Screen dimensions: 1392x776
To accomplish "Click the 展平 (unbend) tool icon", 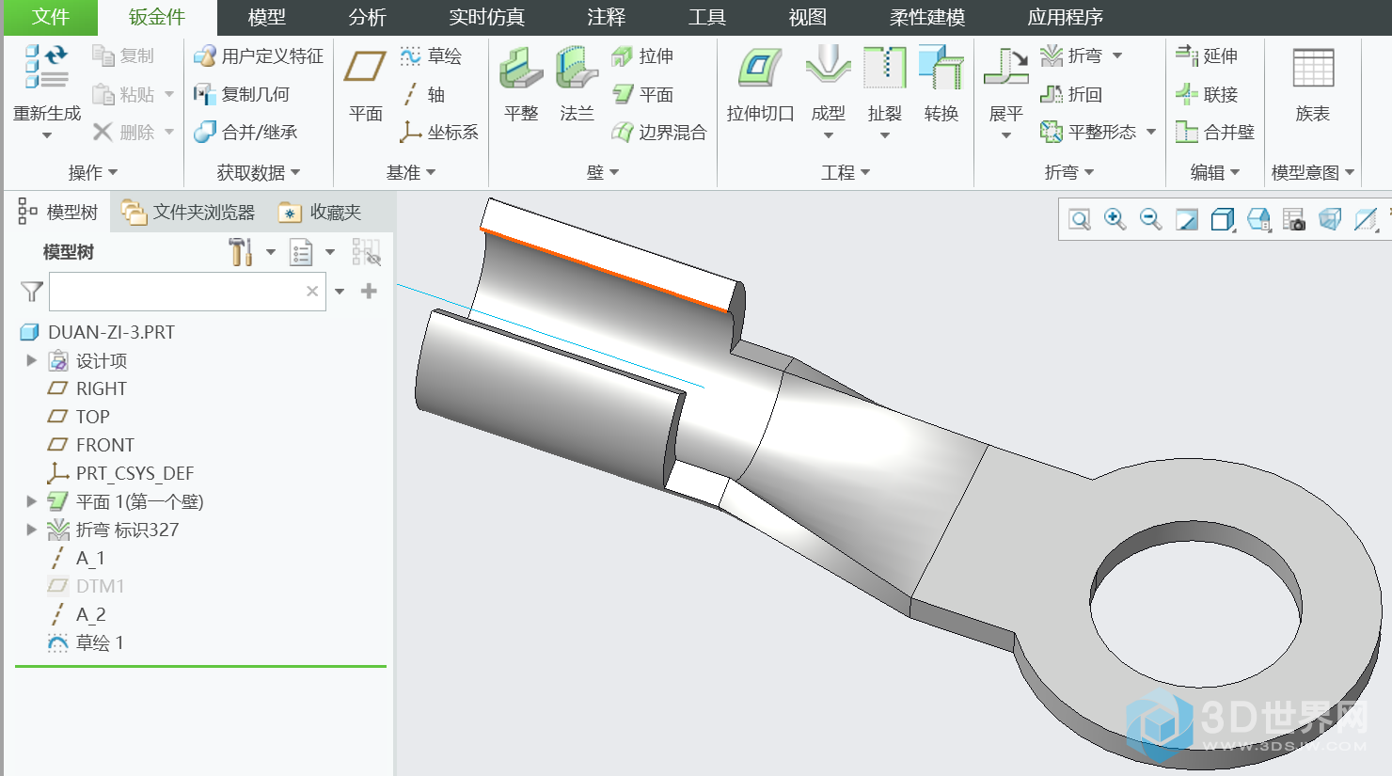I will tap(1005, 68).
